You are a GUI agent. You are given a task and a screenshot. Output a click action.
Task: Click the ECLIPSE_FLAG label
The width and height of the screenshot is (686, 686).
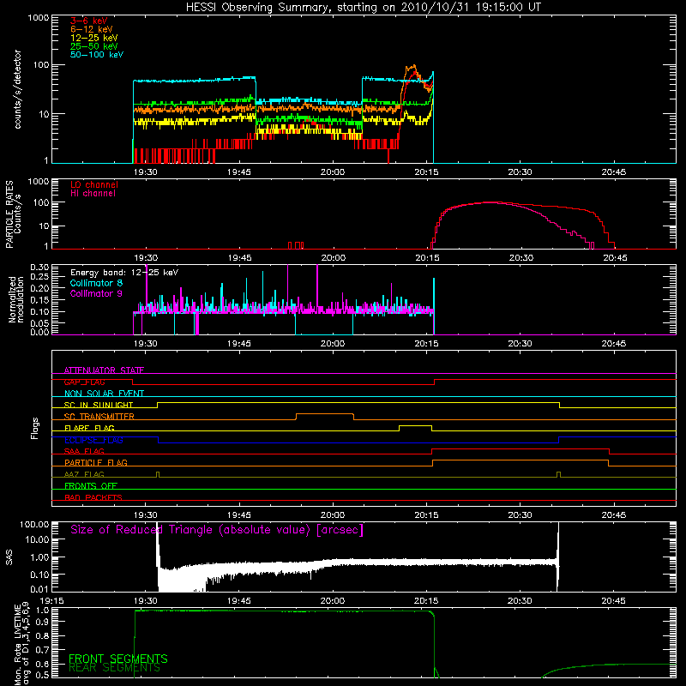point(93,440)
